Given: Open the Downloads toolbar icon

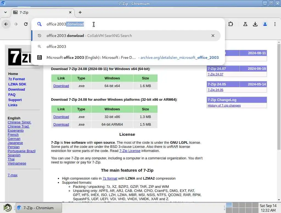Looking at the screenshot, I should pos(255,24).
